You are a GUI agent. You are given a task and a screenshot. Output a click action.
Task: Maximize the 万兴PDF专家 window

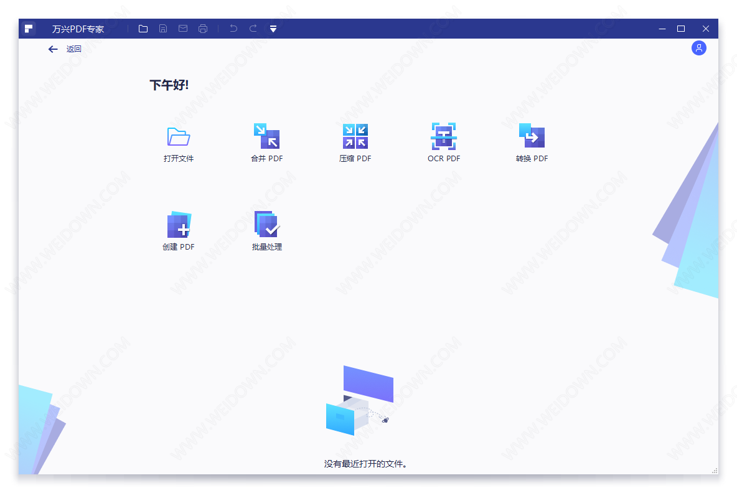point(681,29)
